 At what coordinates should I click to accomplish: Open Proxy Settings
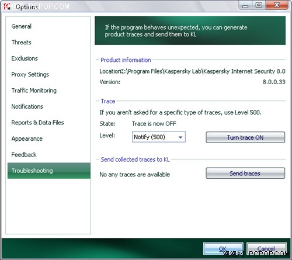(30, 74)
